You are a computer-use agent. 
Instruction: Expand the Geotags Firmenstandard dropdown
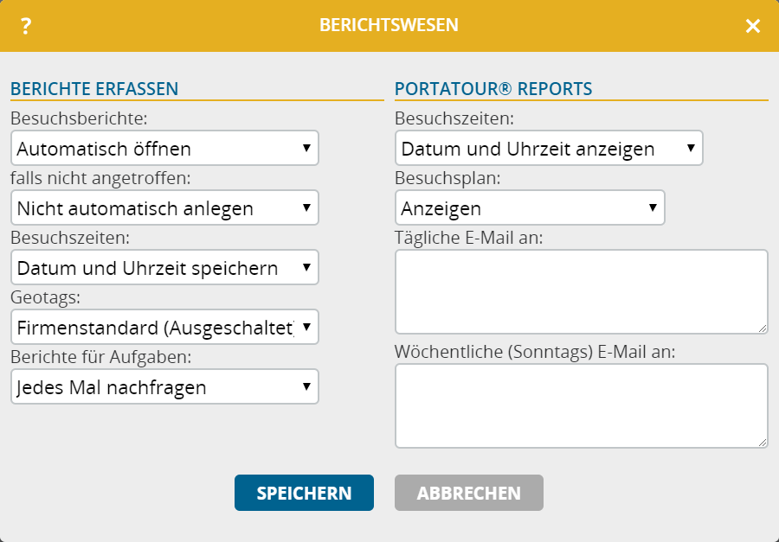pos(164,327)
